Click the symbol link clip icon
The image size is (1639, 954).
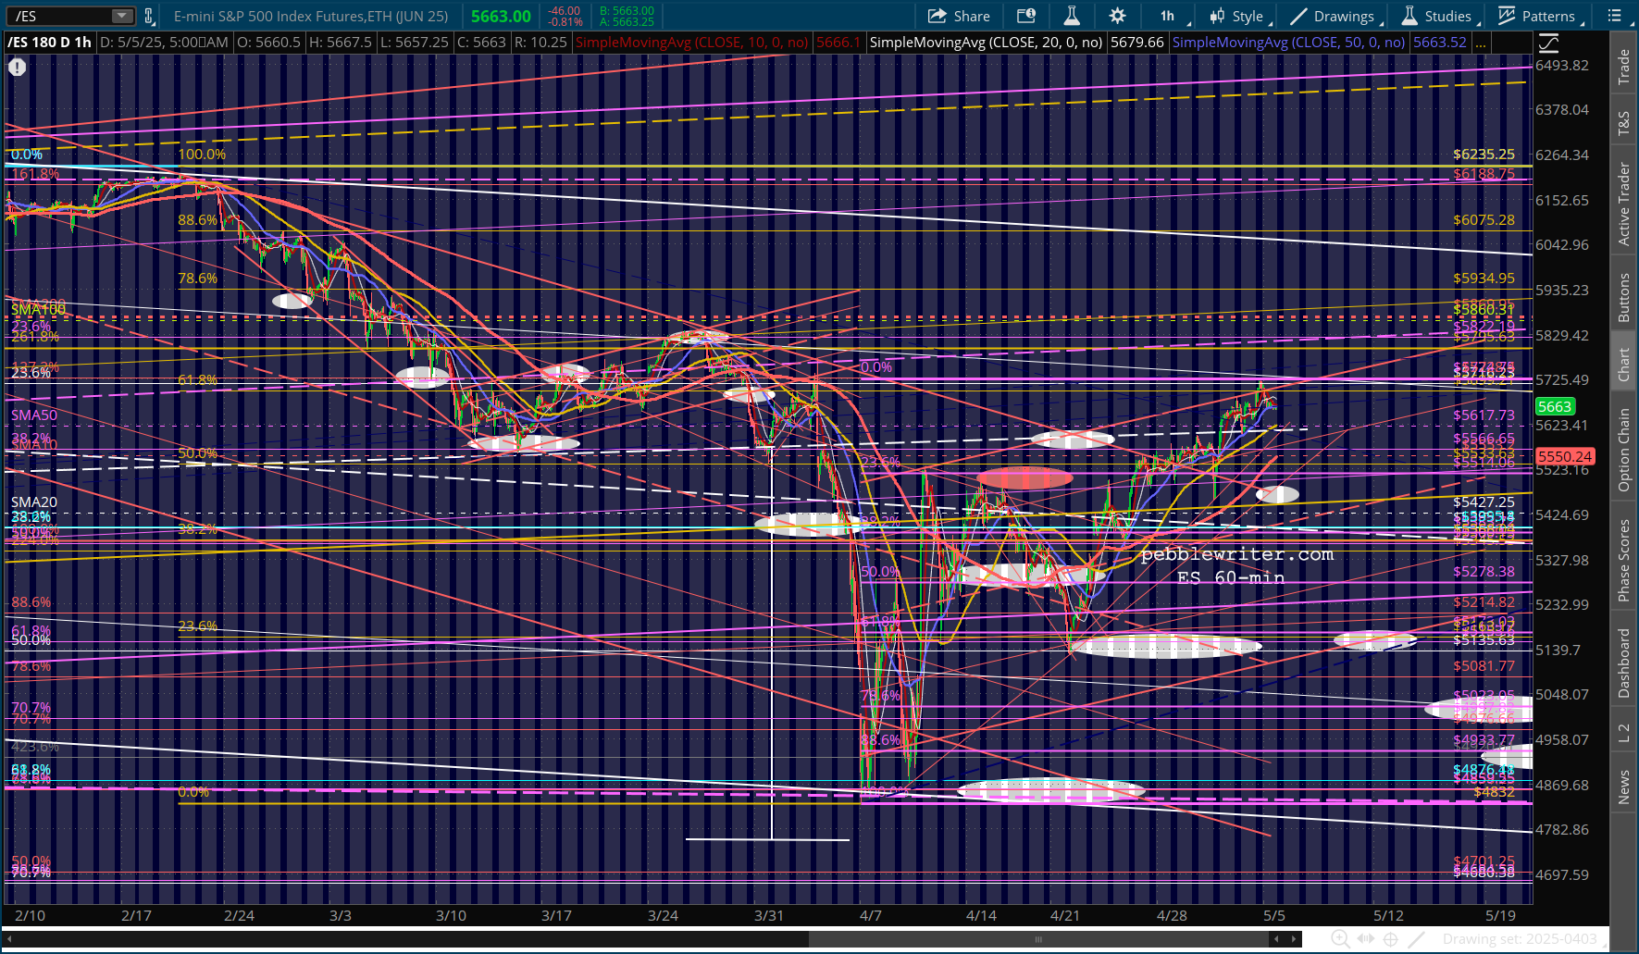click(149, 16)
